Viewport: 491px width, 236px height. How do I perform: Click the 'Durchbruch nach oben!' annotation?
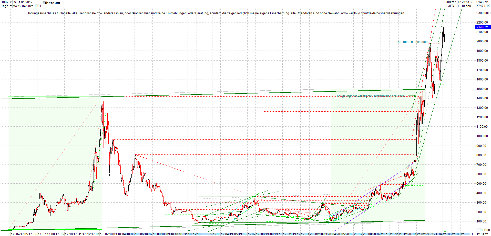[x=413, y=42]
